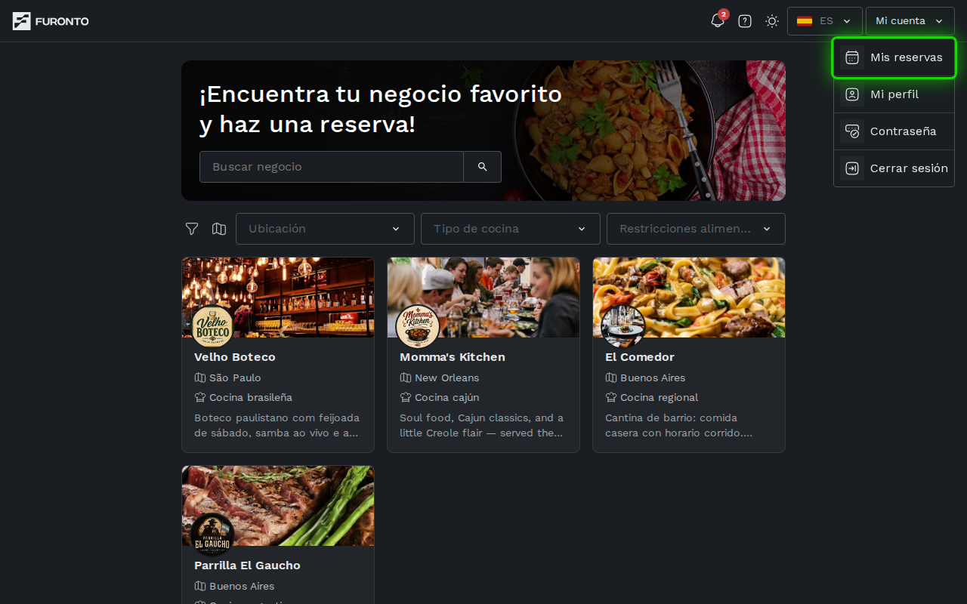Screen dimensions: 967x604
Task: Go to Mi perfil
Action: click(894, 94)
